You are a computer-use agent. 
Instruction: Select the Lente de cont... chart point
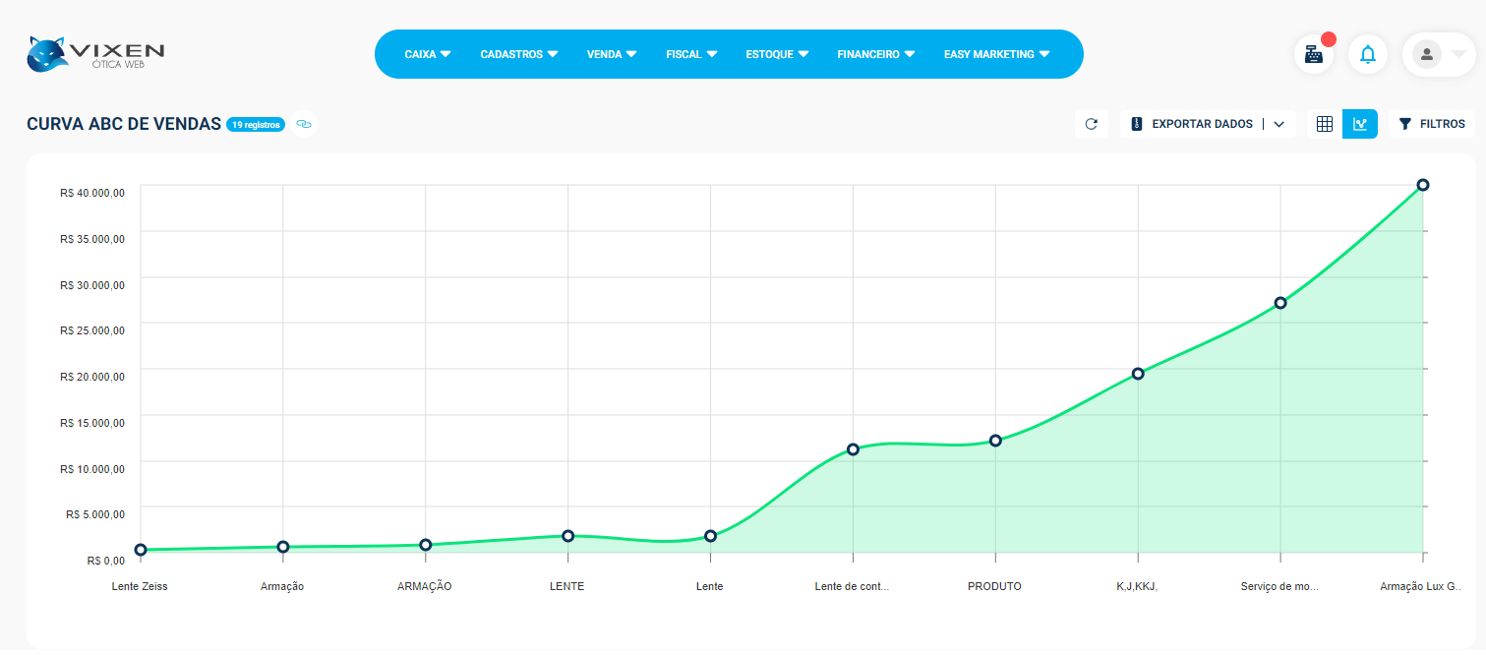pyautogui.click(x=853, y=449)
